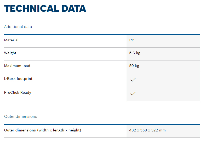Select the Outer dimensions section heading

[x=21, y=116]
